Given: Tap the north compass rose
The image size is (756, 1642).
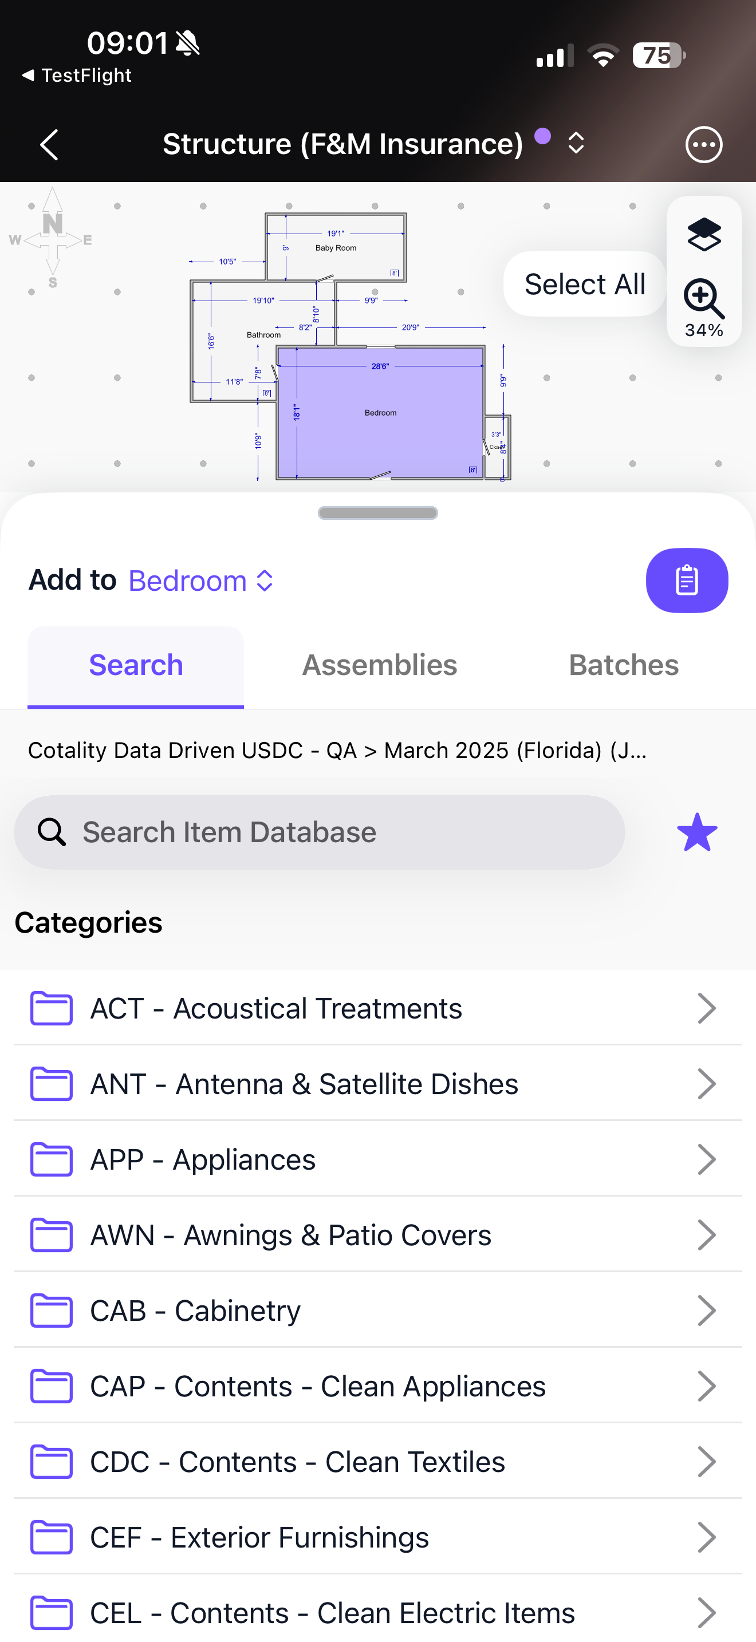Looking at the screenshot, I should coord(52,238).
